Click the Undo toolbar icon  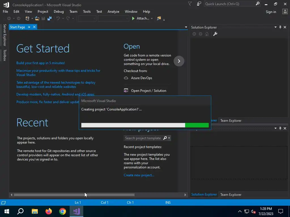tap(58, 18)
